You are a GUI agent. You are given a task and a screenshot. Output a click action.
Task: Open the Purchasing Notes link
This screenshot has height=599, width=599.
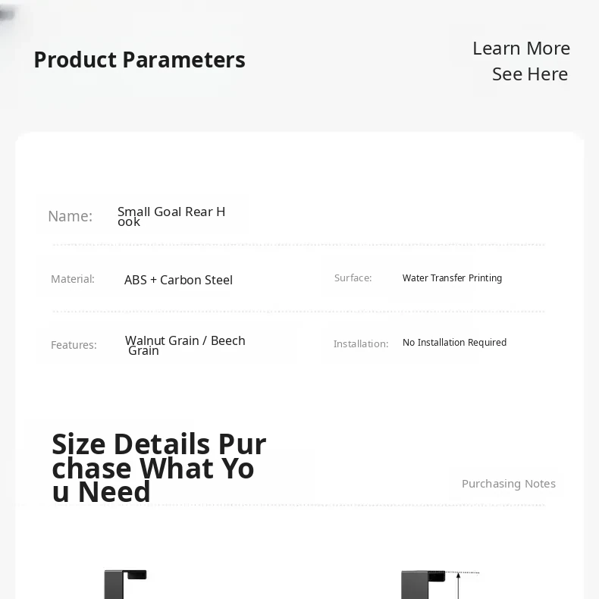(x=508, y=484)
